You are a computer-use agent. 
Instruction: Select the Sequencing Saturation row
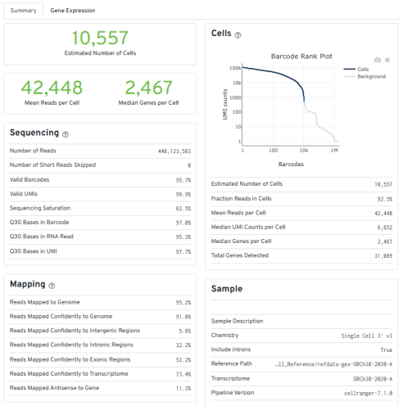tap(100, 209)
